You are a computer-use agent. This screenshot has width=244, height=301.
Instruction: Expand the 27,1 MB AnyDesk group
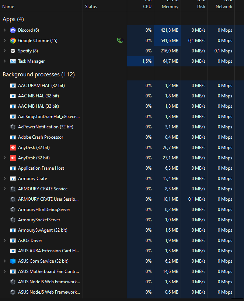[4, 158]
